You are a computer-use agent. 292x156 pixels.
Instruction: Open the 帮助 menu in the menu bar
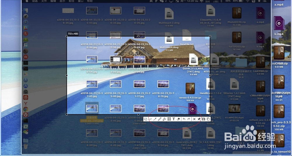[90, 1]
